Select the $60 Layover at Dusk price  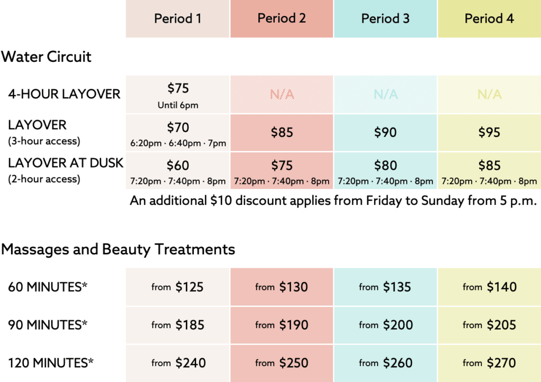click(x=178, y=166)
